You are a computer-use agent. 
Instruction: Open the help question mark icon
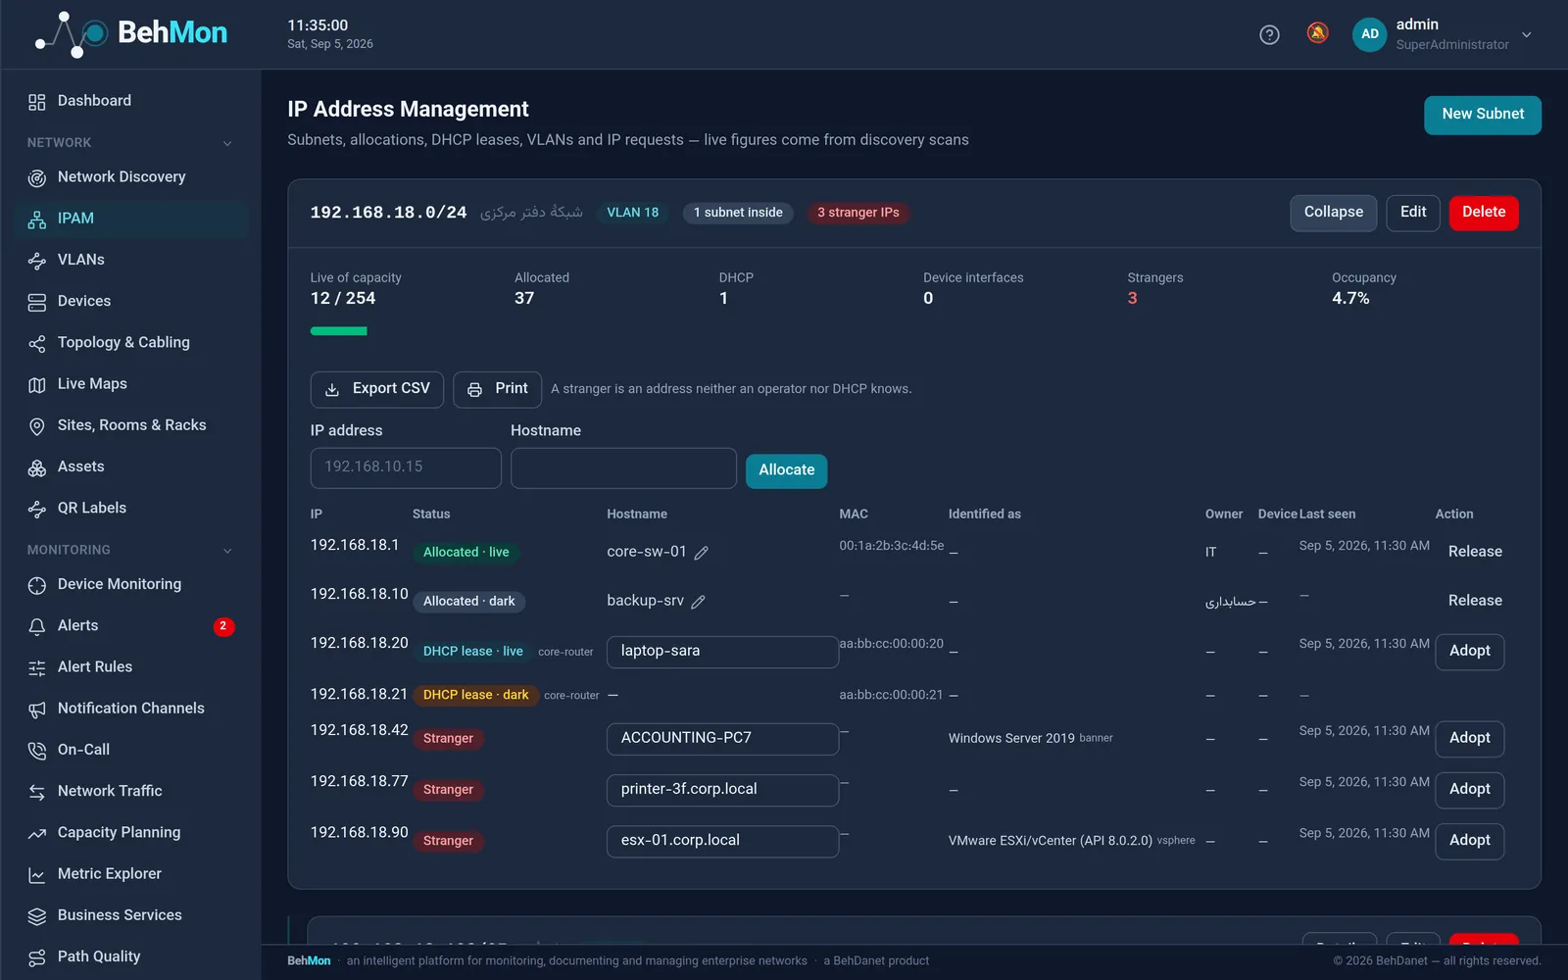point(1269,34)
